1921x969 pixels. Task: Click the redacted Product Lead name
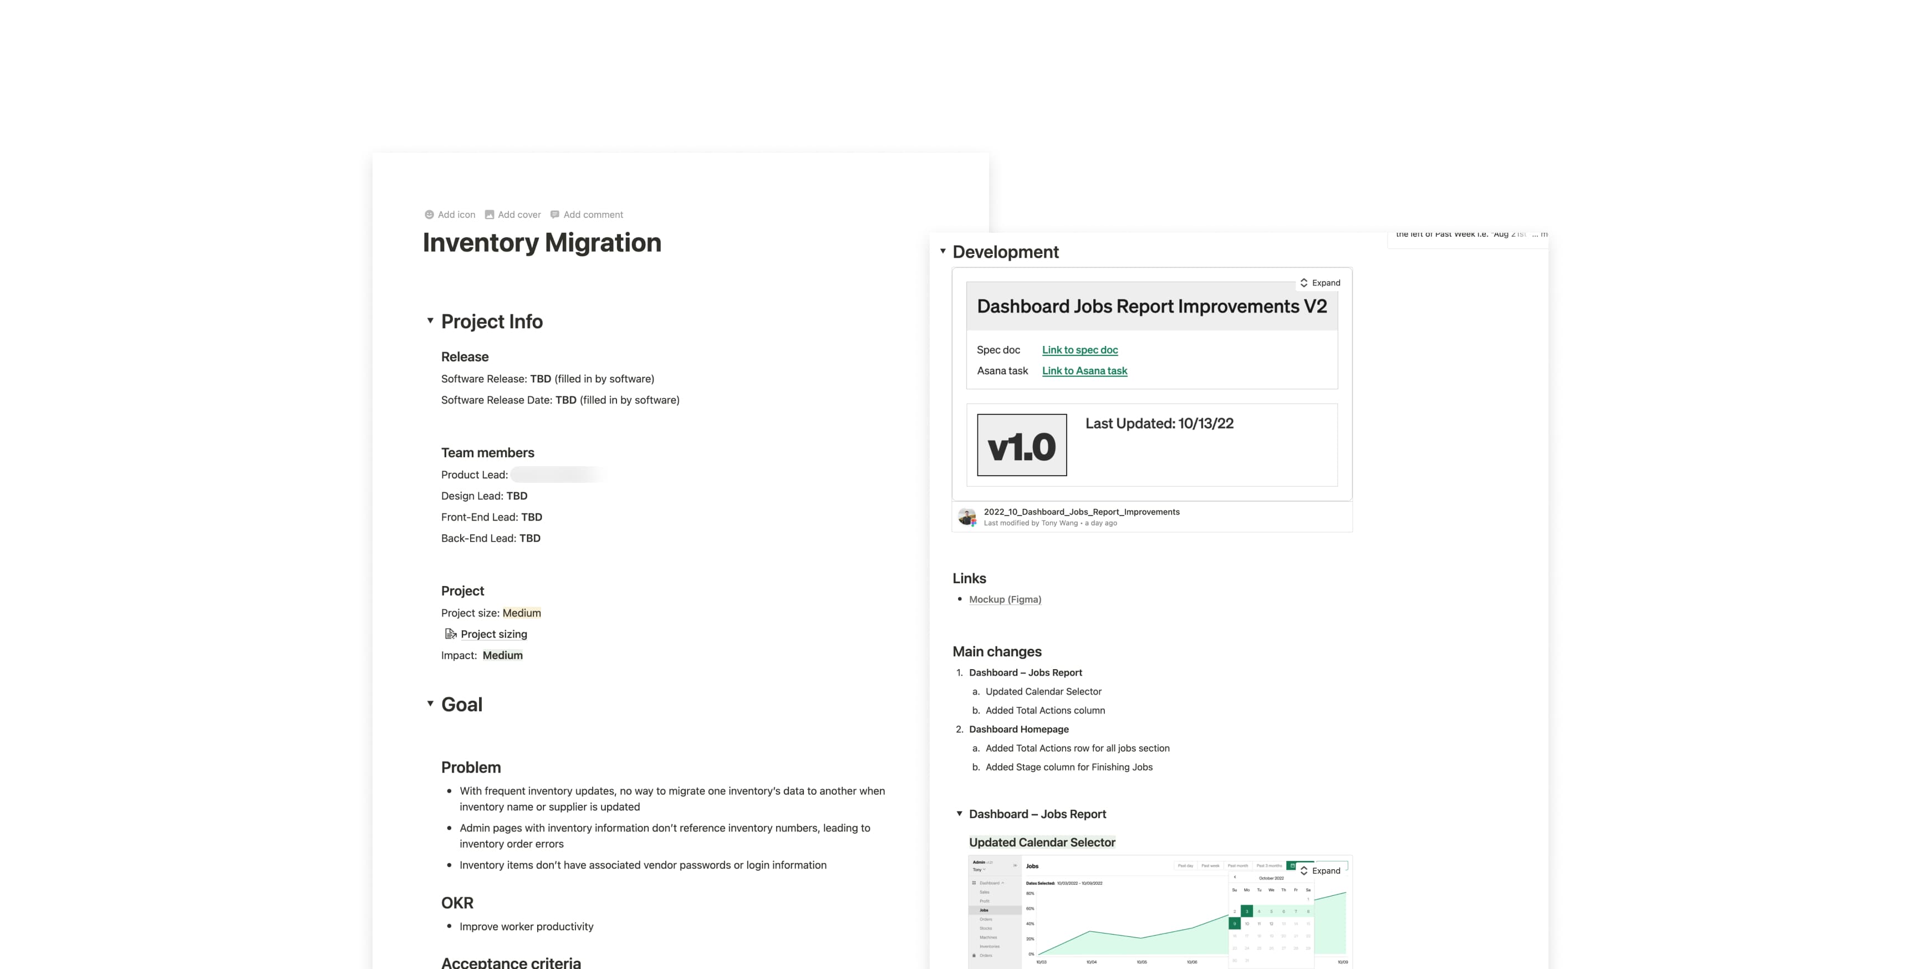[x=558, y=475]
